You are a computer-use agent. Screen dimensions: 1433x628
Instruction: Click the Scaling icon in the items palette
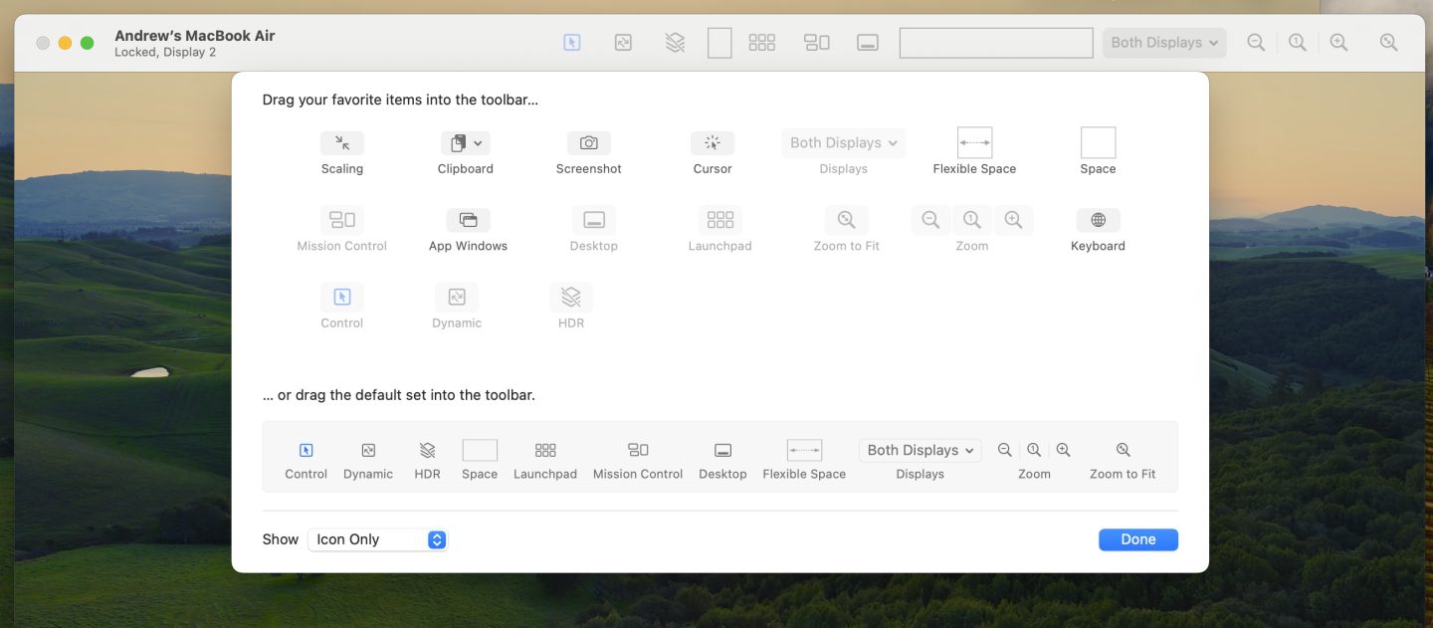click(x=341, y=143)
